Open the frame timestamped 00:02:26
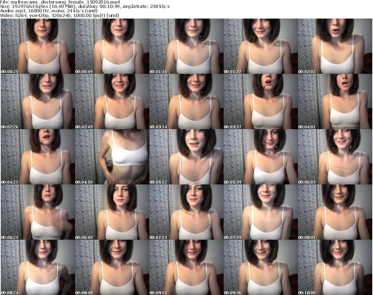 coord(38,101)
